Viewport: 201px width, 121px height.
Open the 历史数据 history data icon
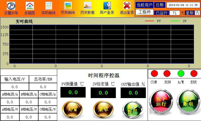[87, 6]
